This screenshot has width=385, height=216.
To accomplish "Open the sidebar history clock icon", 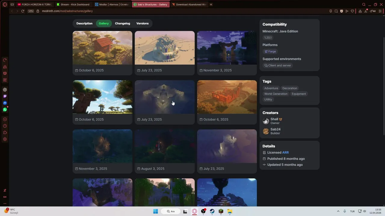I will [5, 126].
